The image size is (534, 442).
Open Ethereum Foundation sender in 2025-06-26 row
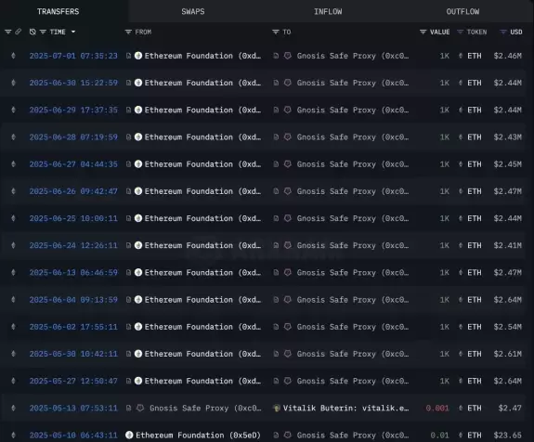tap(202, 191)
